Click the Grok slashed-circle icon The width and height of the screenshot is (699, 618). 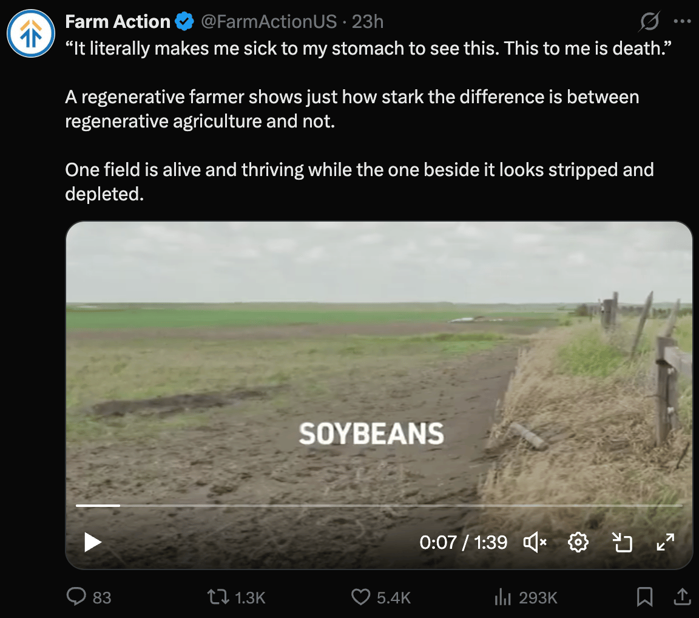(649, 21)
